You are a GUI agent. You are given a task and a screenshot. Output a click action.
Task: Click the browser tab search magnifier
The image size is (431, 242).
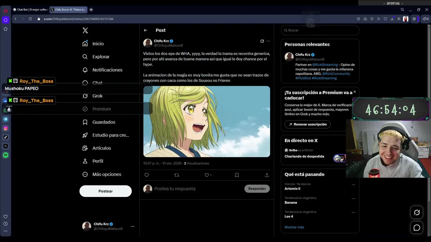(402, 10)
